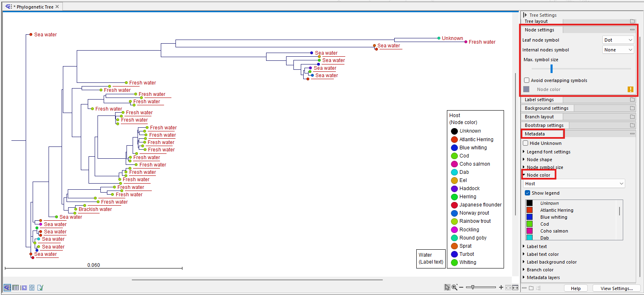Open the Leaf node symbol dropdown

[618, 40]
